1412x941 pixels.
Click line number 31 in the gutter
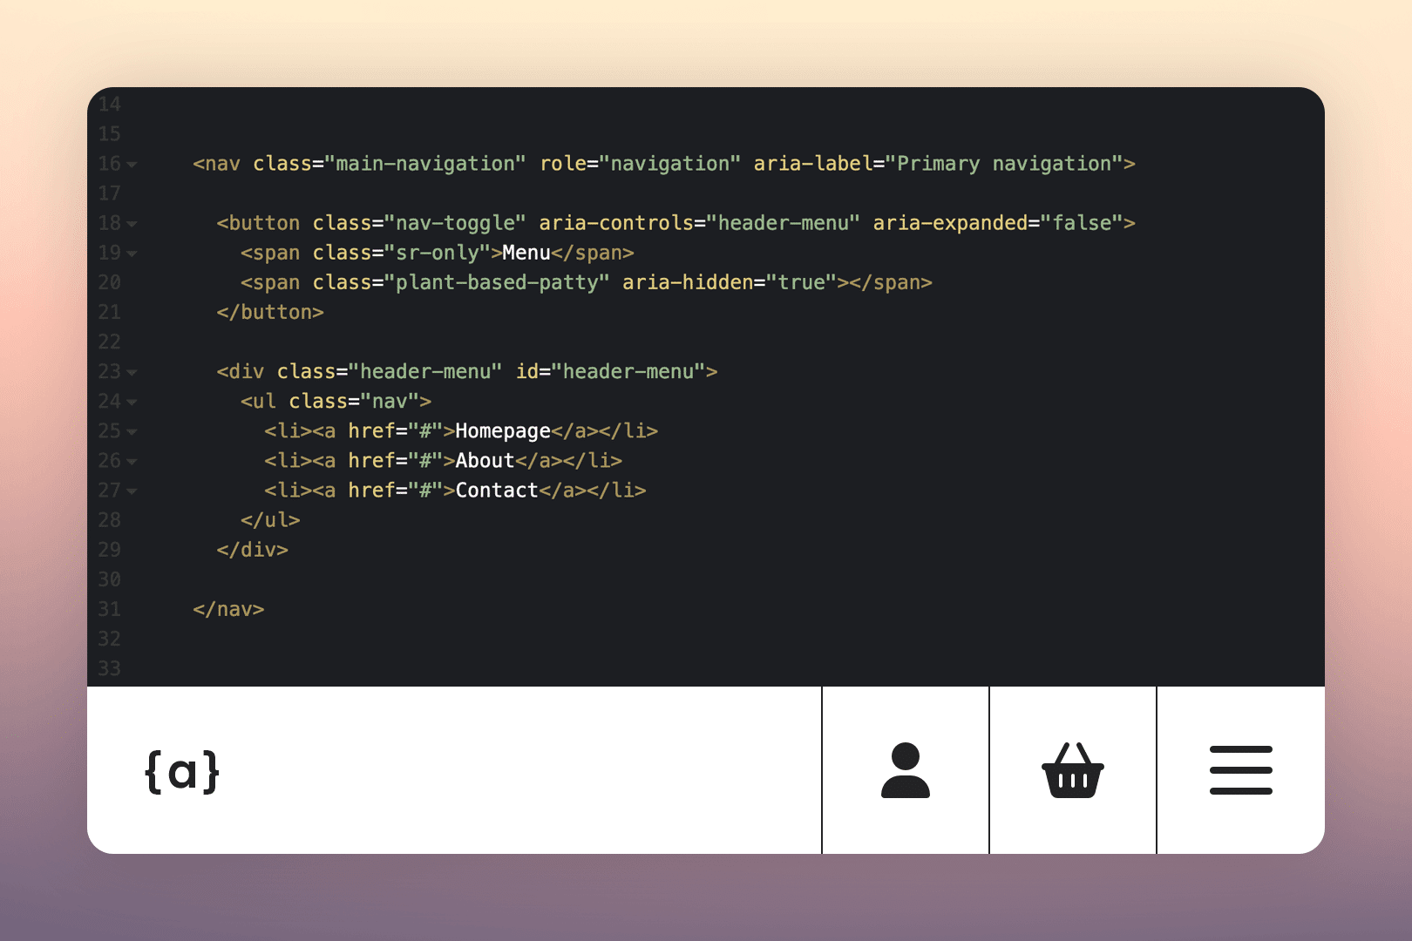(109, 609)
